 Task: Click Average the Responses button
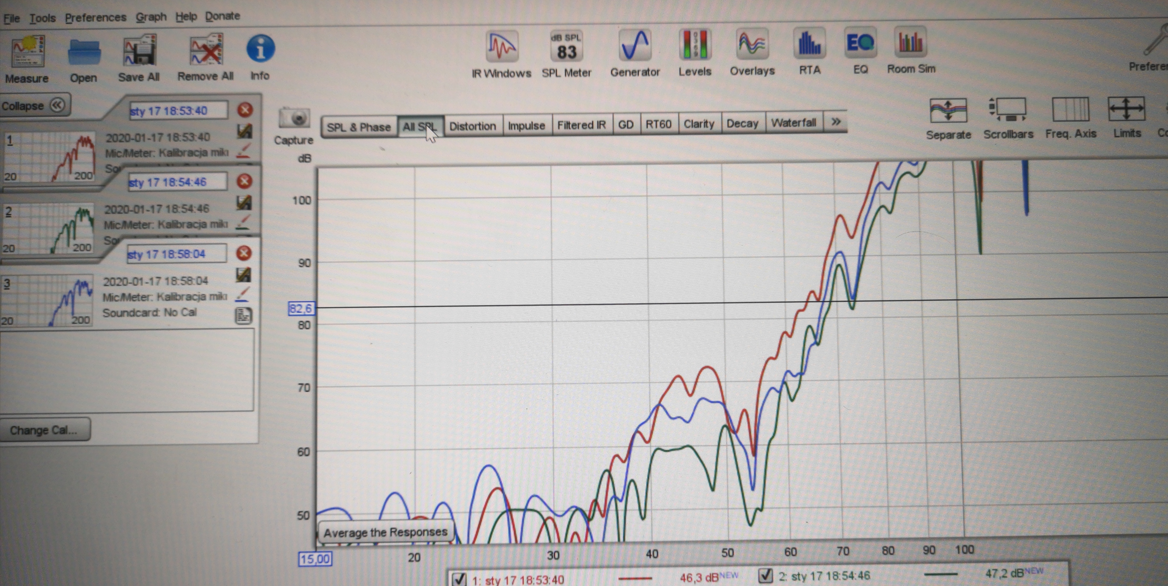click(385, 532)
